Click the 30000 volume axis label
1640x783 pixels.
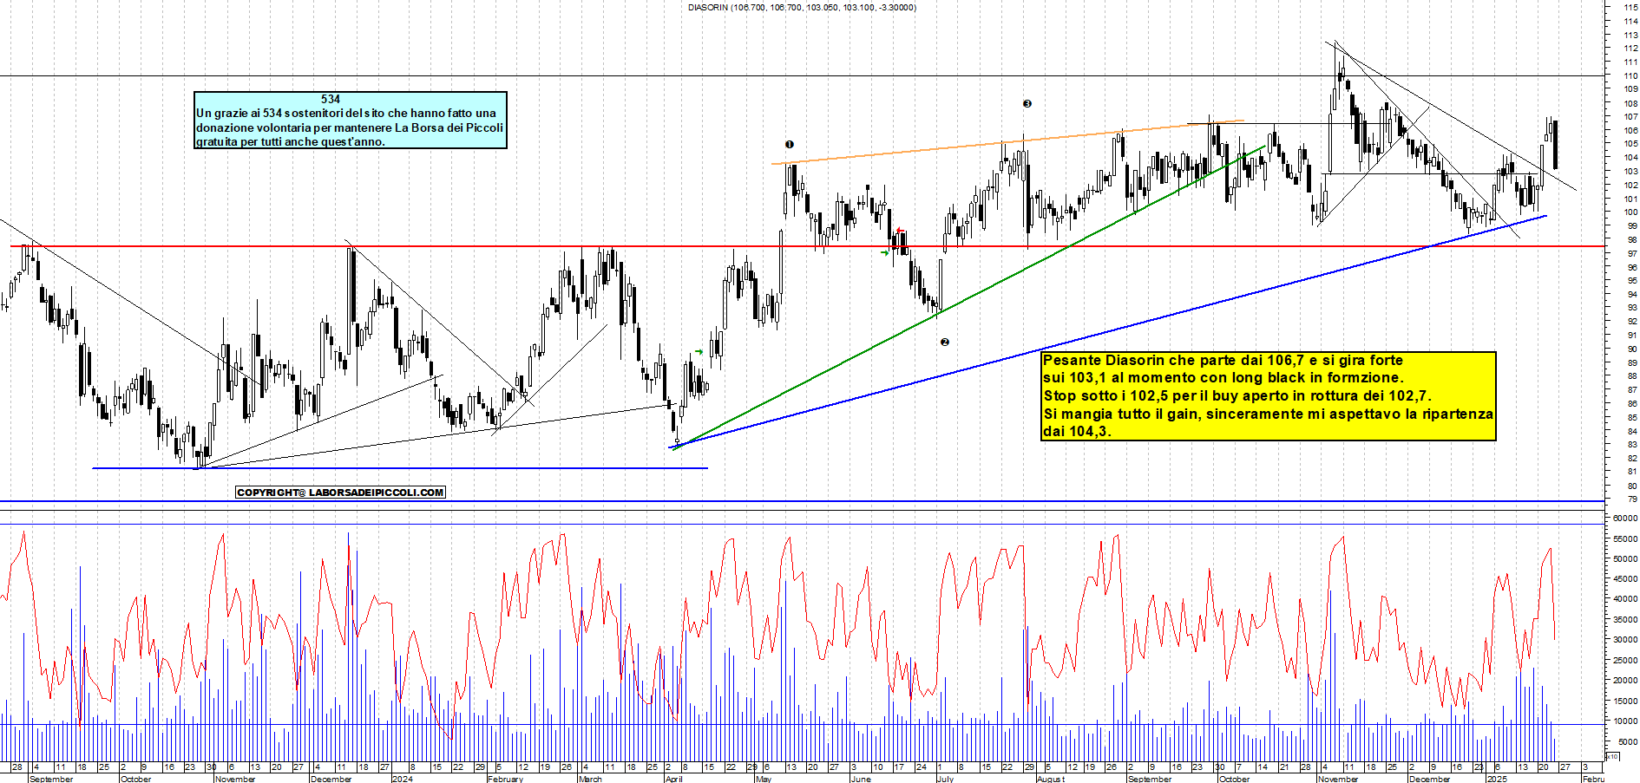[x=1625, y=639]
